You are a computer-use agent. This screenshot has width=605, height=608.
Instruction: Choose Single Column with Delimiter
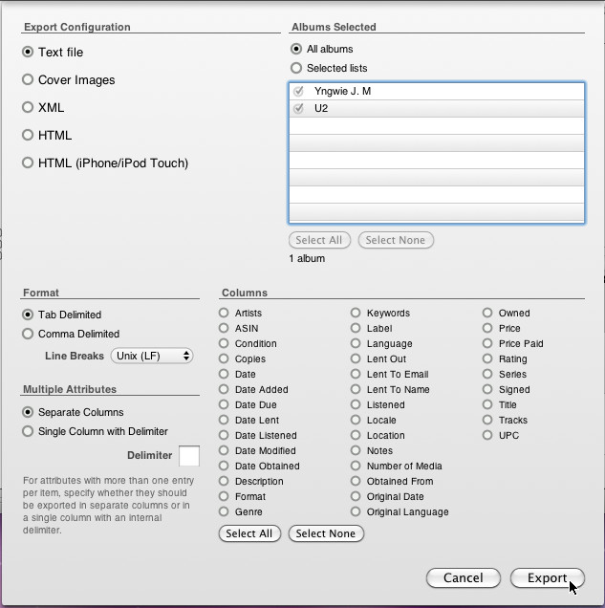(x=28, y=431)
